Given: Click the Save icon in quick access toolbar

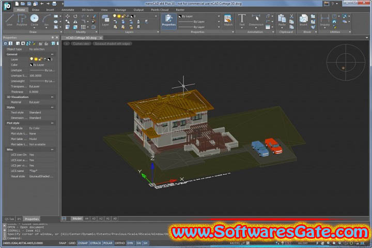Looking at the screenshot, I should point(29,4).
